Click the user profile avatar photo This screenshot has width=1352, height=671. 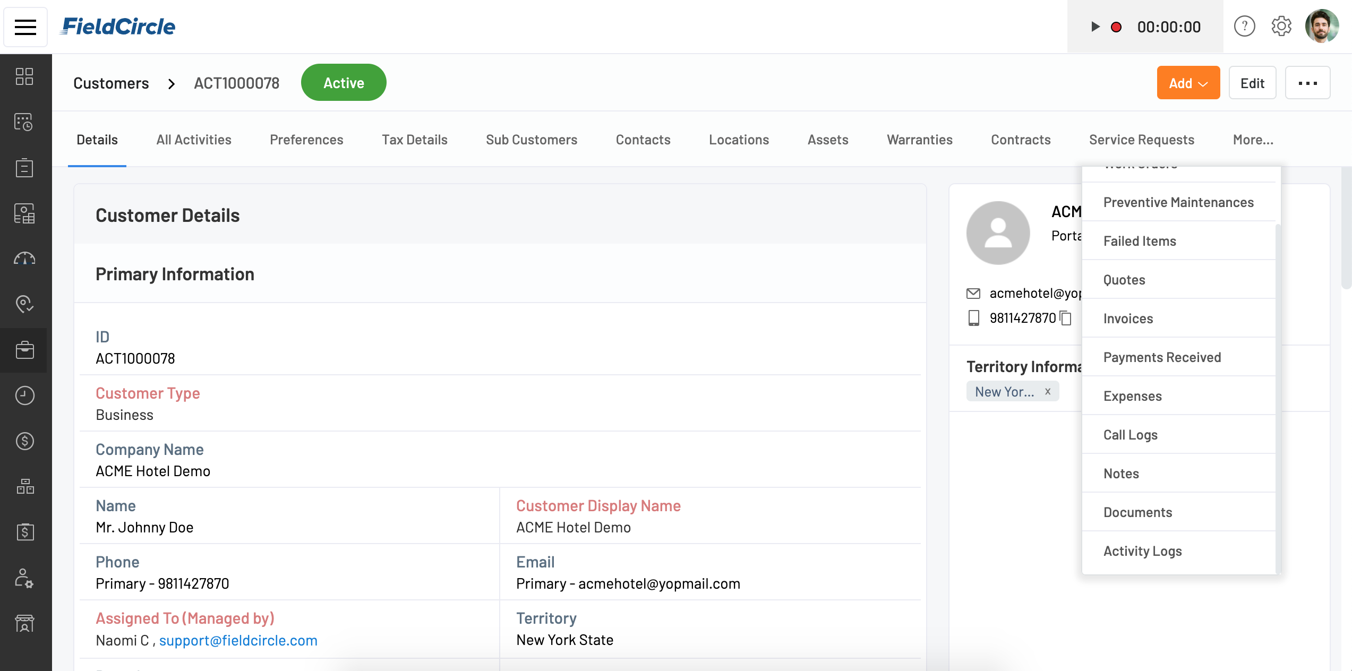(x=1322, y=26)
